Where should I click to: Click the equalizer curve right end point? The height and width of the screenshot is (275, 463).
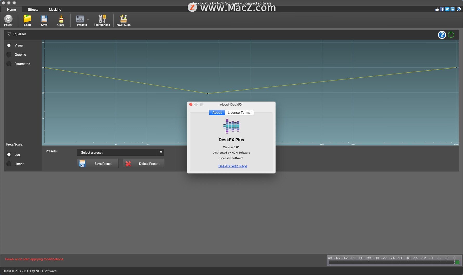point(456,68)
